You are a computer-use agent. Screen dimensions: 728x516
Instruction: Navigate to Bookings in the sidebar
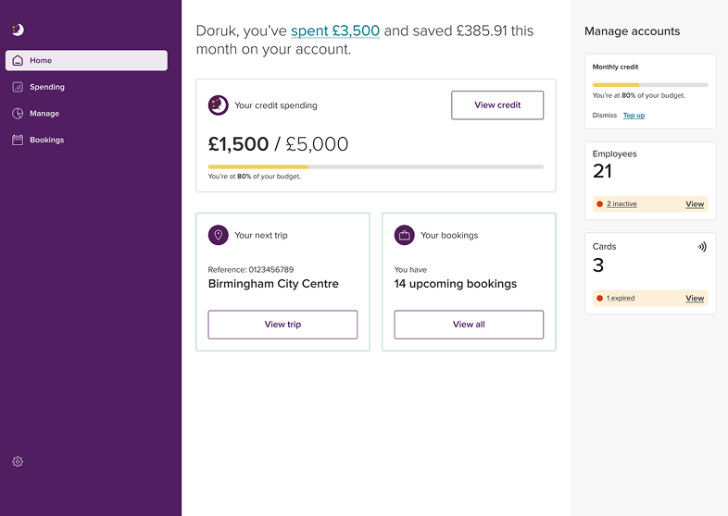tap(46, 140)
